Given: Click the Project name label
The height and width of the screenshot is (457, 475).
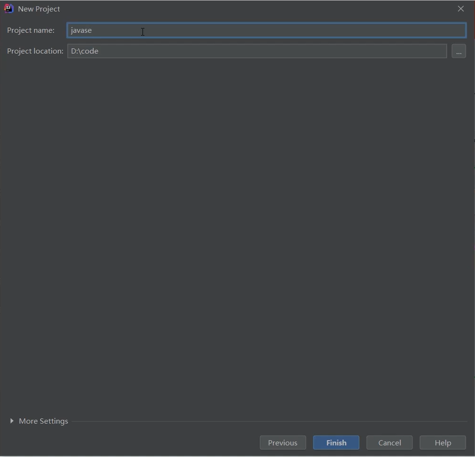Looking at the screenshot, I should pos(31,30).
